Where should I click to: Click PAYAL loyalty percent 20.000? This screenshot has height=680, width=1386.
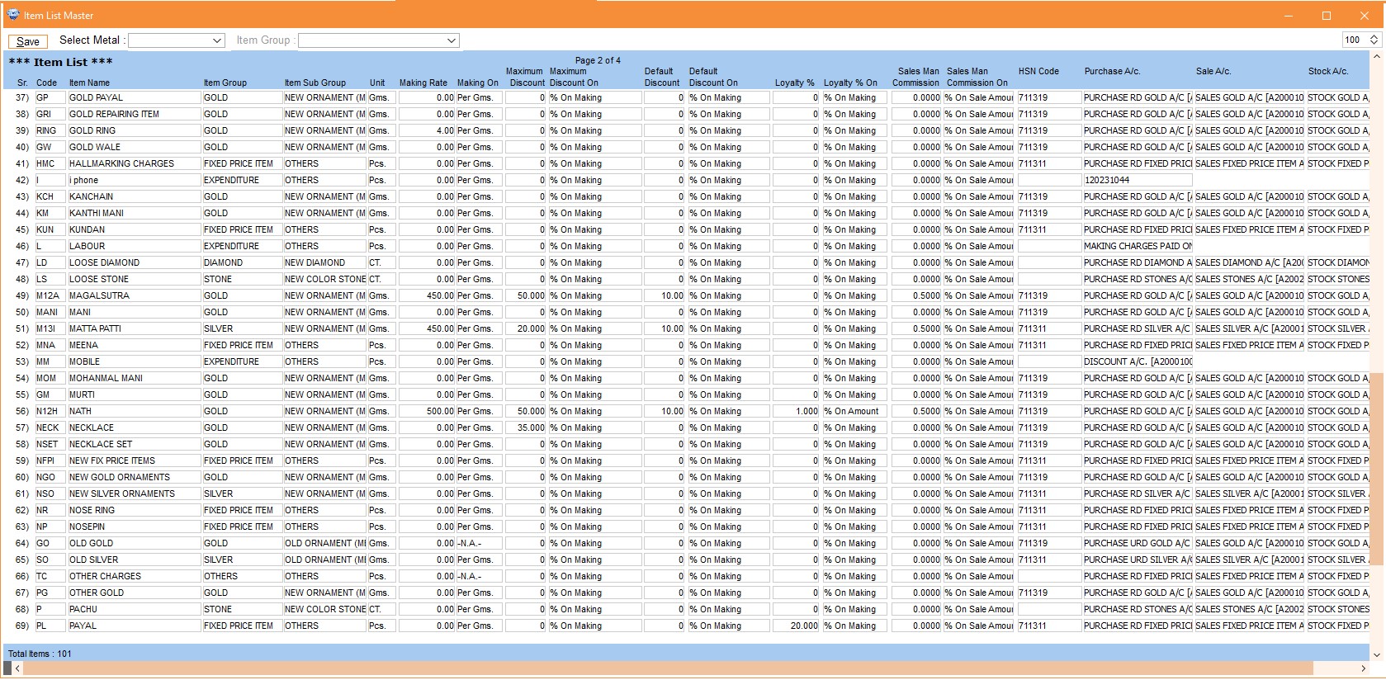[796, 626]
